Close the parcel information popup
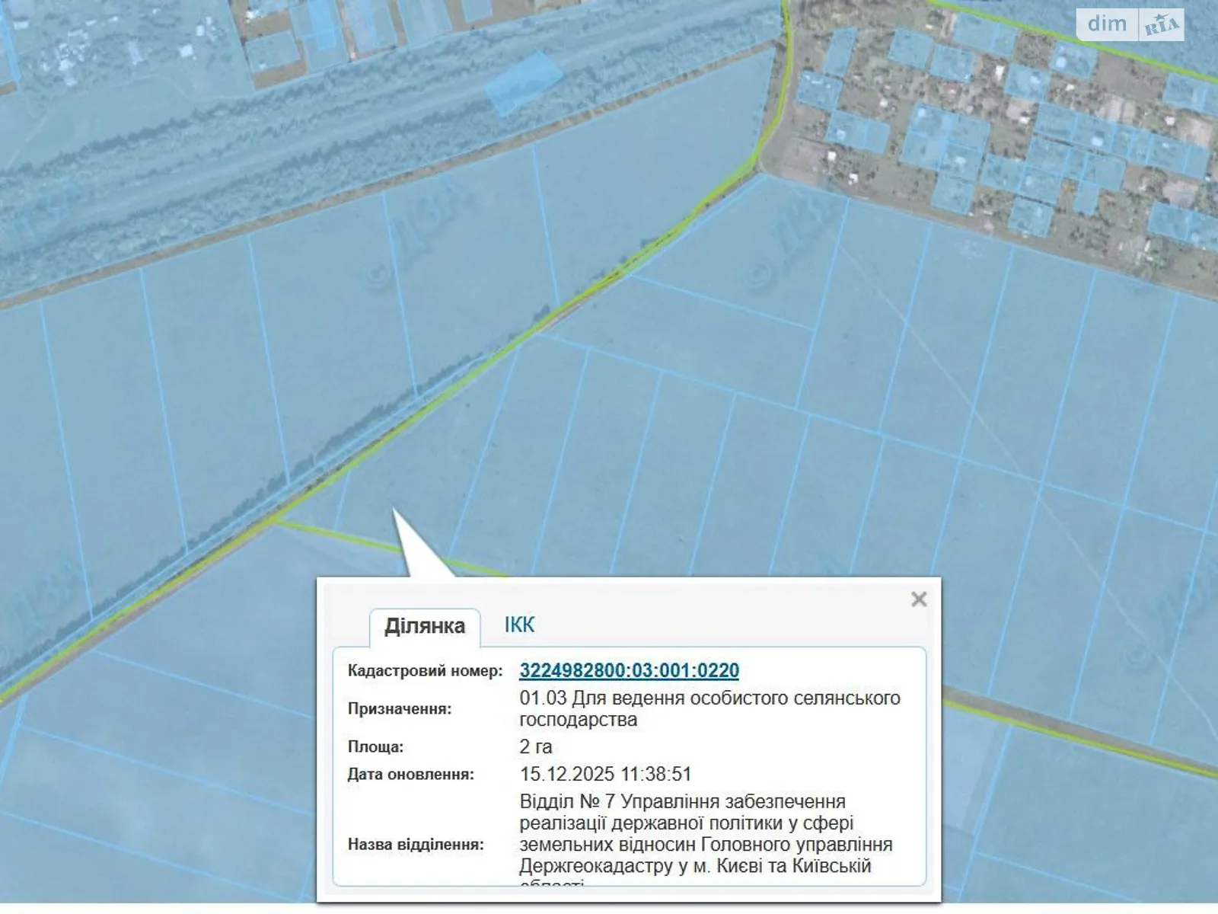 click(x=918, y=599)
